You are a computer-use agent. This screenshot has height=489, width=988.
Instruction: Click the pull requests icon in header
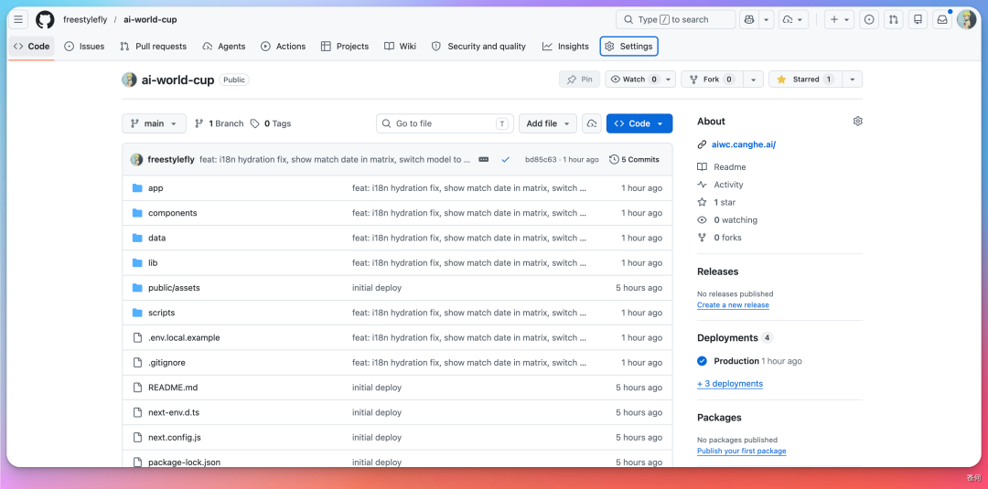[894, 19]
